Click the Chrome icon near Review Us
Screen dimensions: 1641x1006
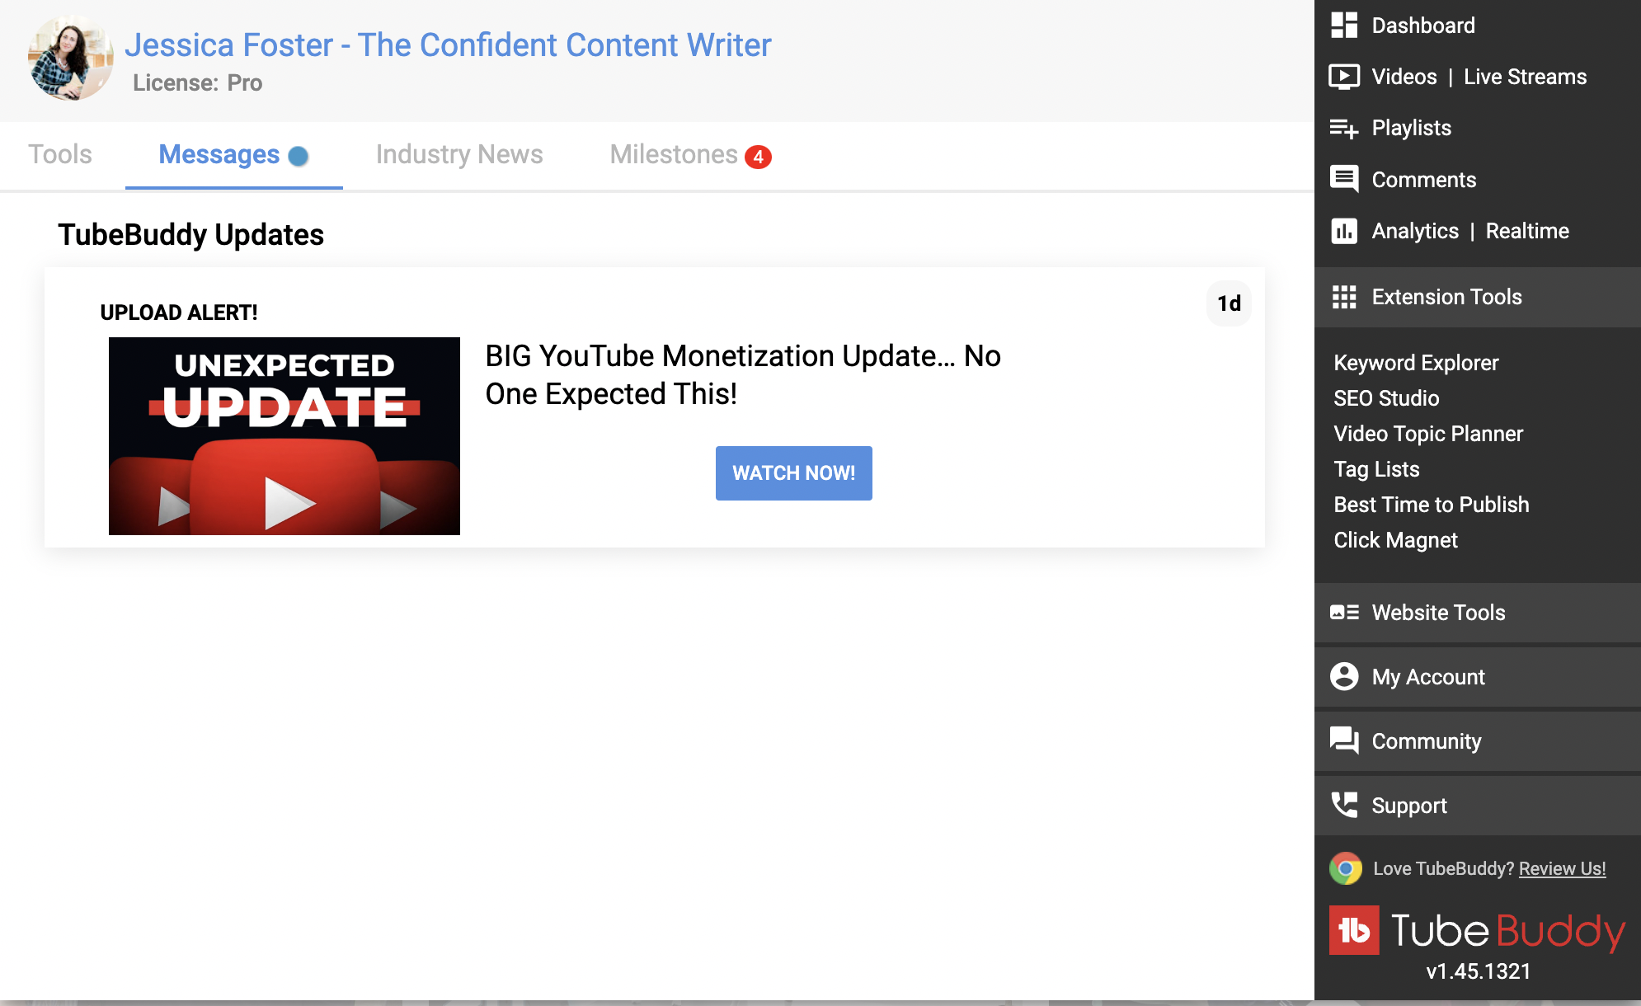tap(1346, 868)
